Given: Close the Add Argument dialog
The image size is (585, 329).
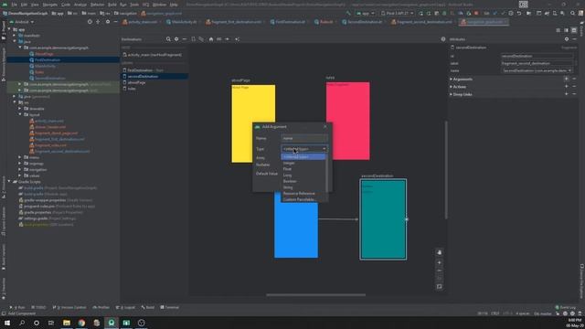Looking at the screenshot, I should (325, 127).
